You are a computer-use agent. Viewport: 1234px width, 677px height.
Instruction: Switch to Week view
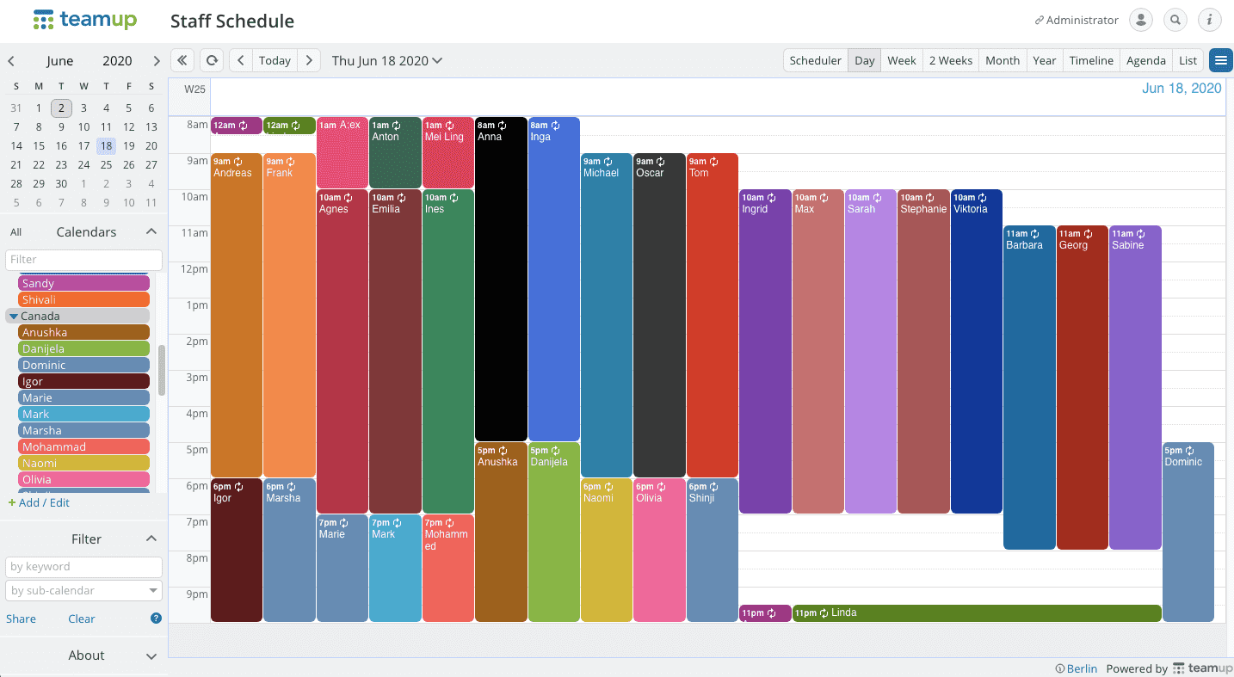(901, 60)
